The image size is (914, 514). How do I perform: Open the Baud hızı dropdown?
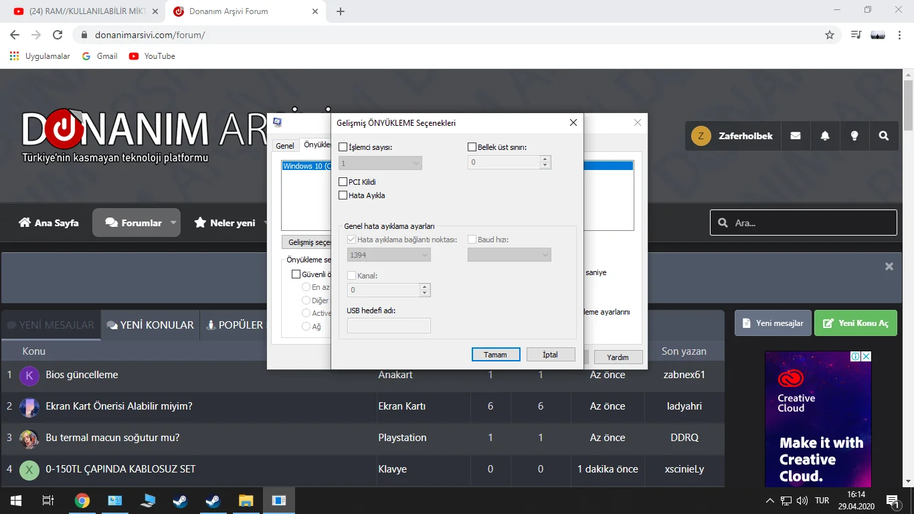509,255
